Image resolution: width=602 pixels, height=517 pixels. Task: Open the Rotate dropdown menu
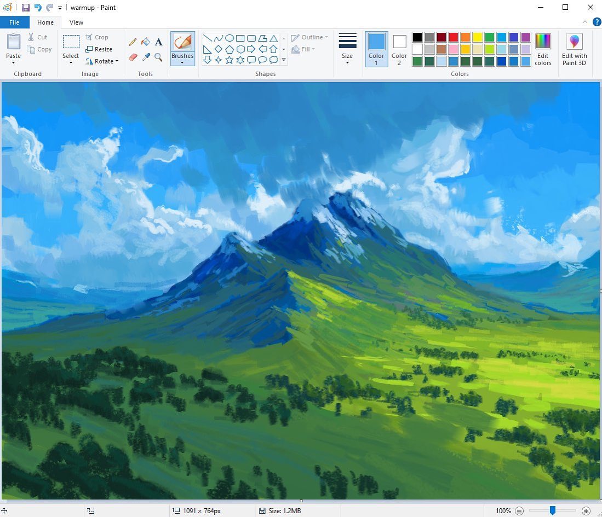(x=117, y=61)
